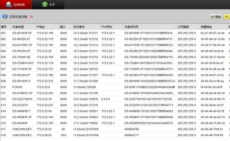
Task: Select device DS-9016HF-S in row 009
Action: coord(21,81)
